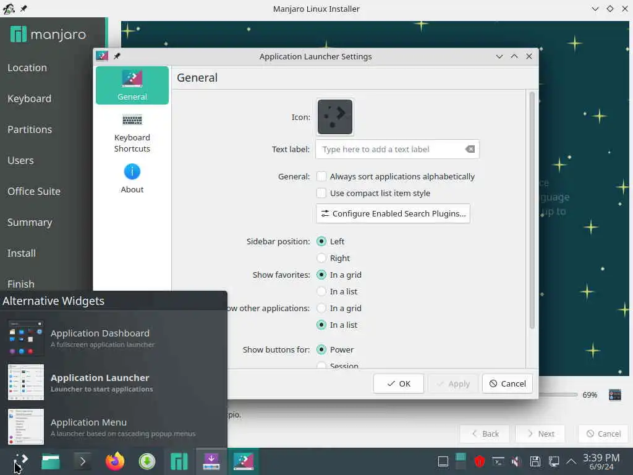
Task: Launch Firefox from the taskbar
Action: [115, 461]
